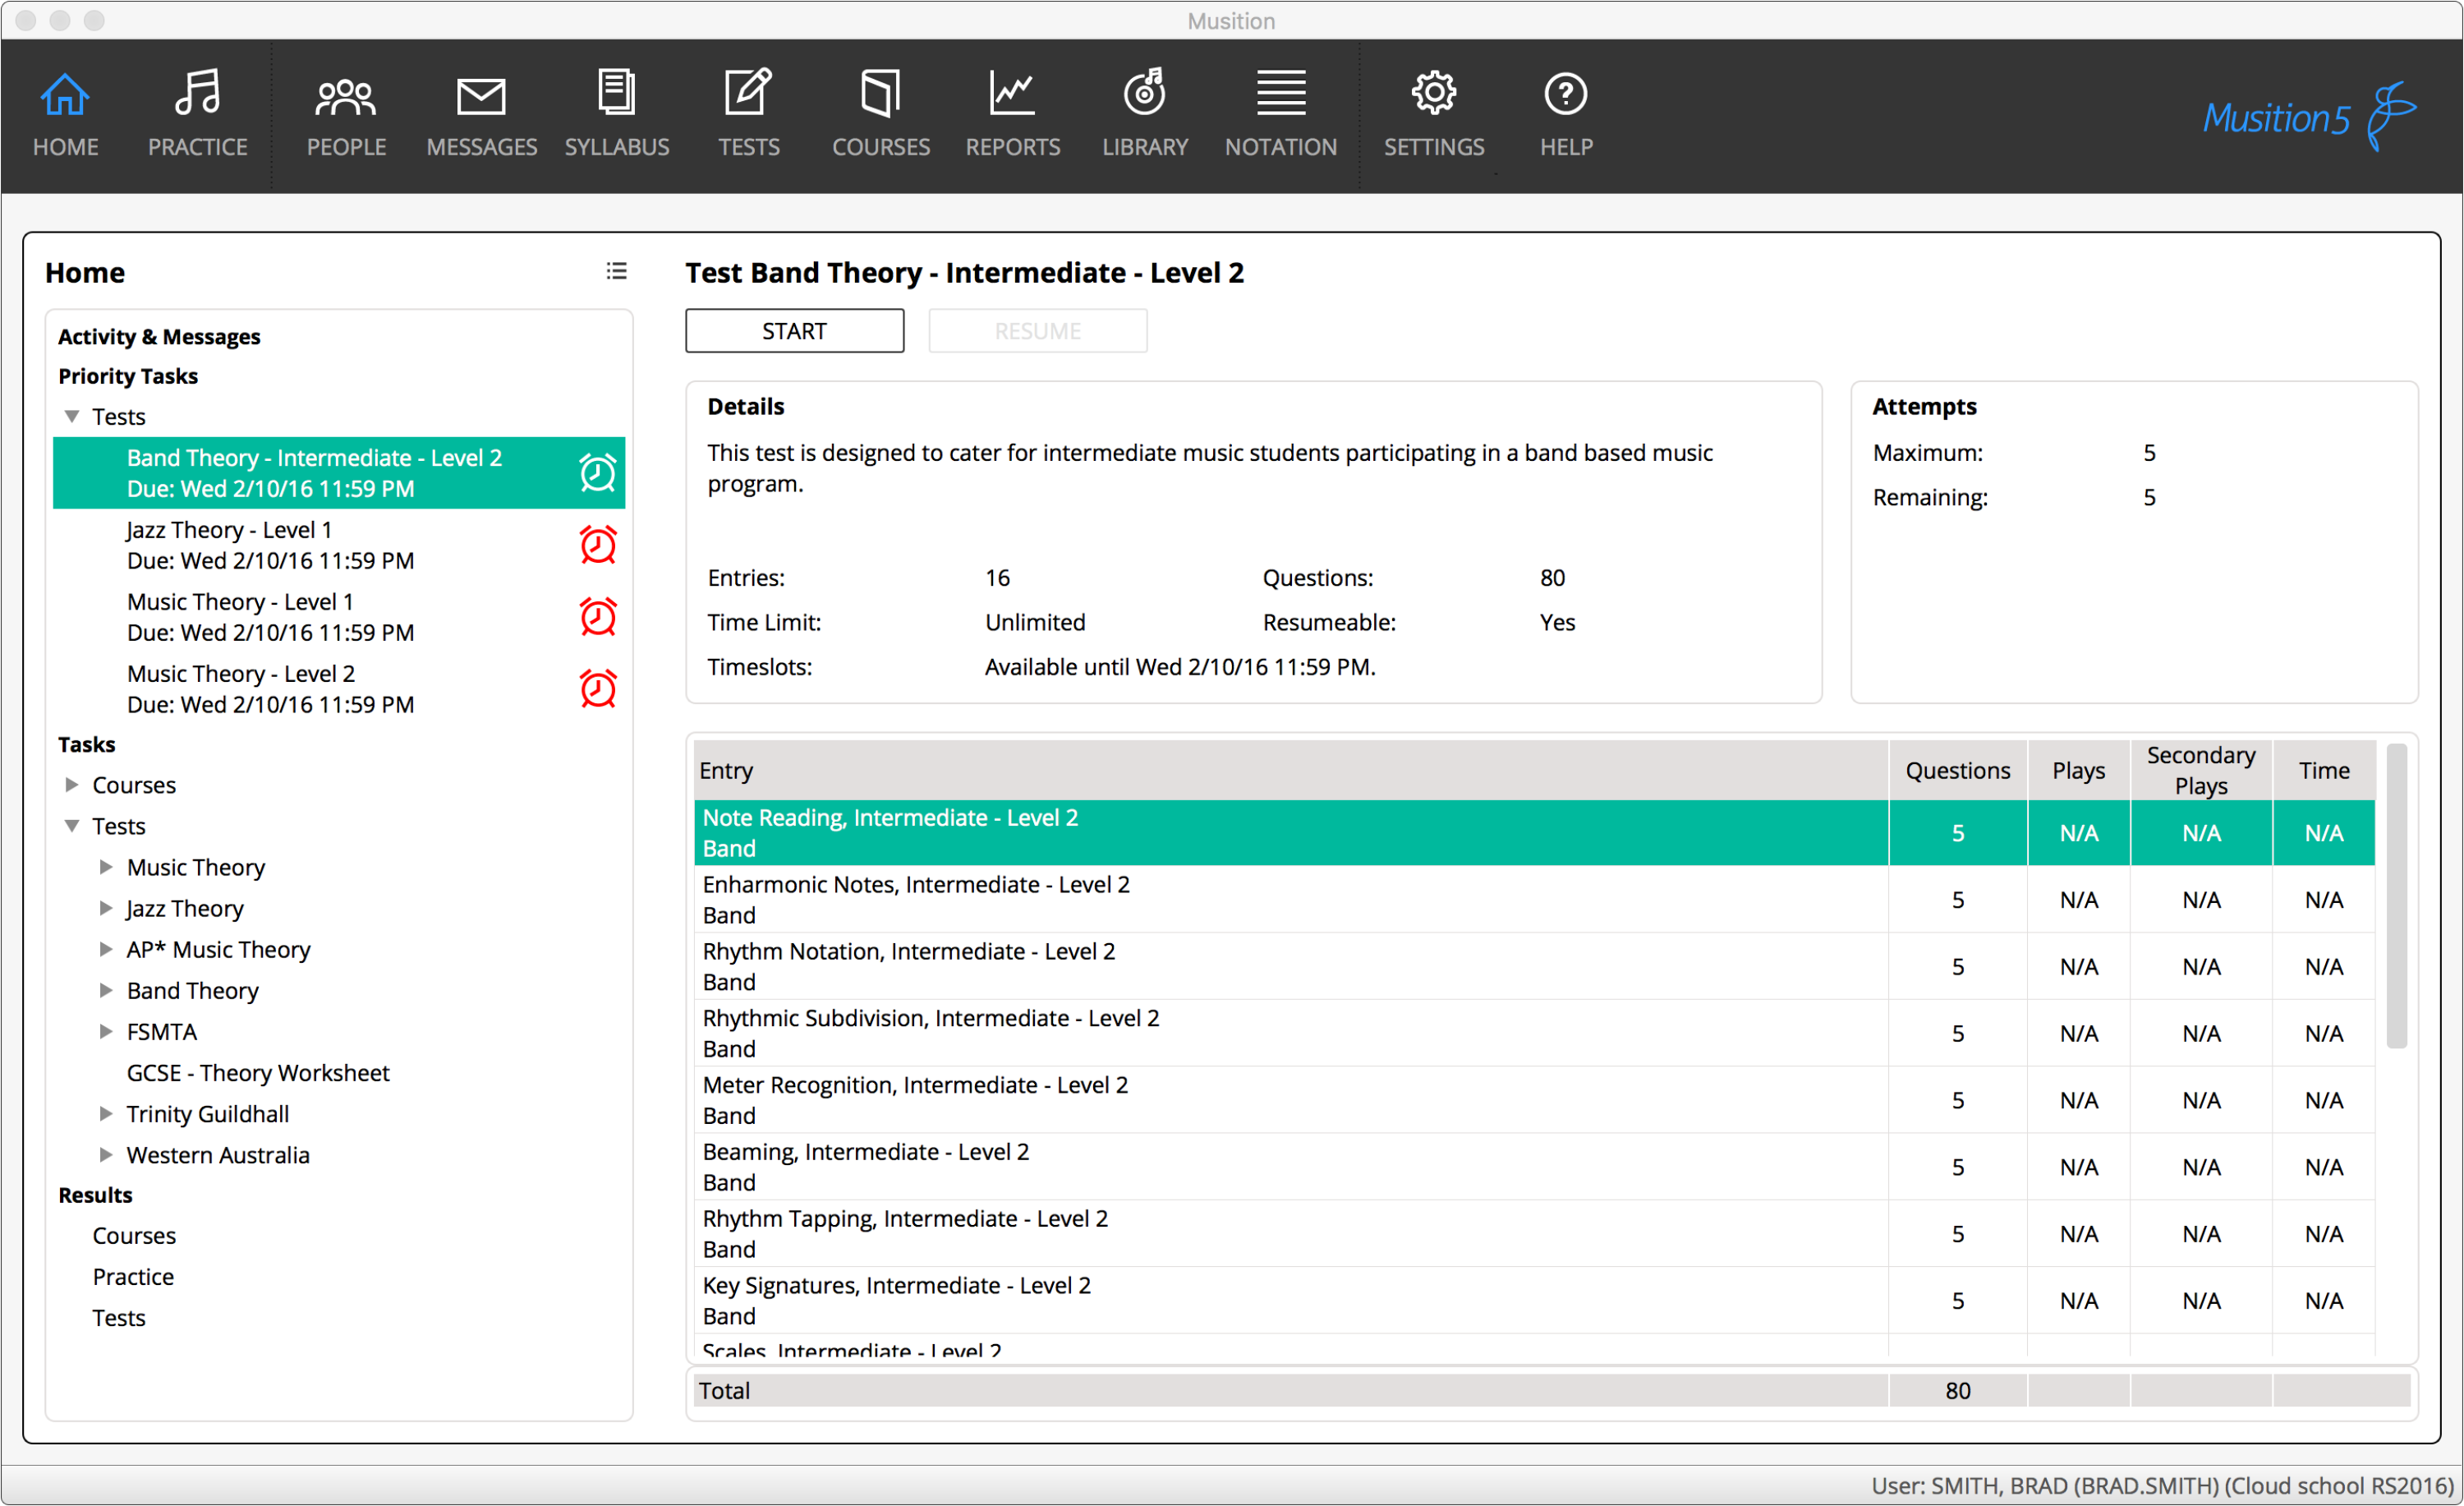2464x1506 pixels.
Task: Click the Settings gear icon
Action: click(1434, 93)
